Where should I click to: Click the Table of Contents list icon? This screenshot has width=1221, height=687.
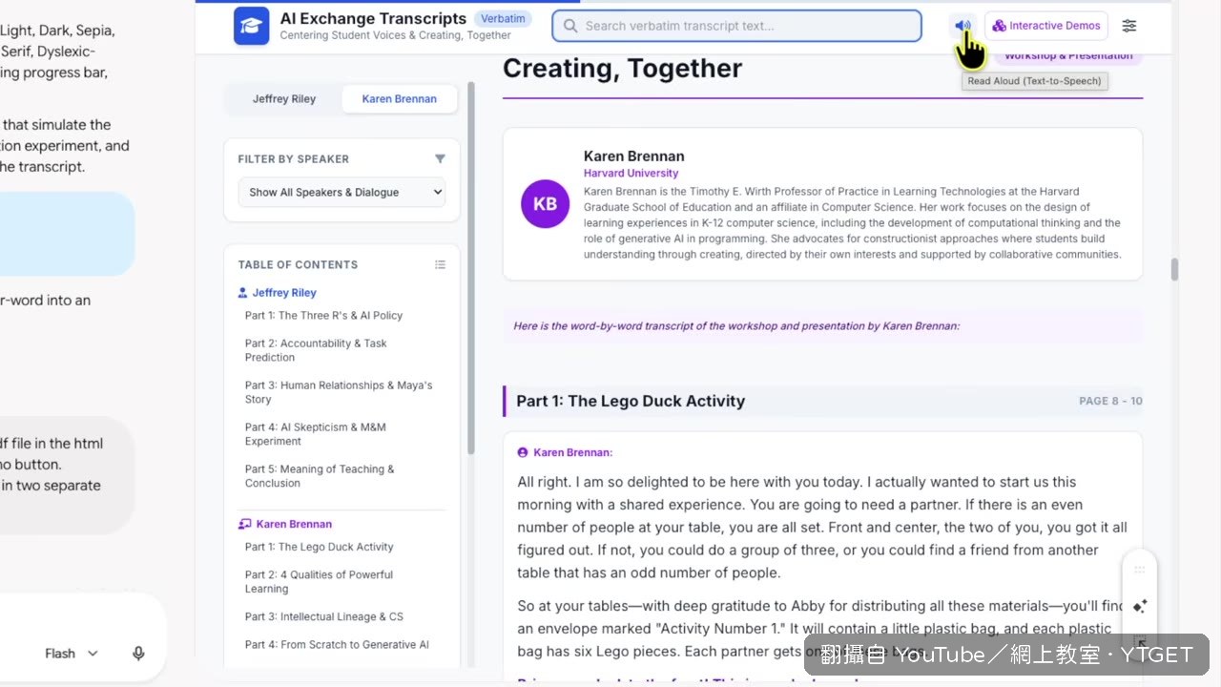click(440, 264)
